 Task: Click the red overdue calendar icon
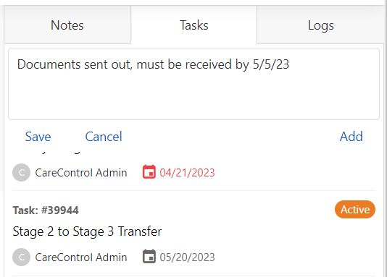tap(149, 171)
